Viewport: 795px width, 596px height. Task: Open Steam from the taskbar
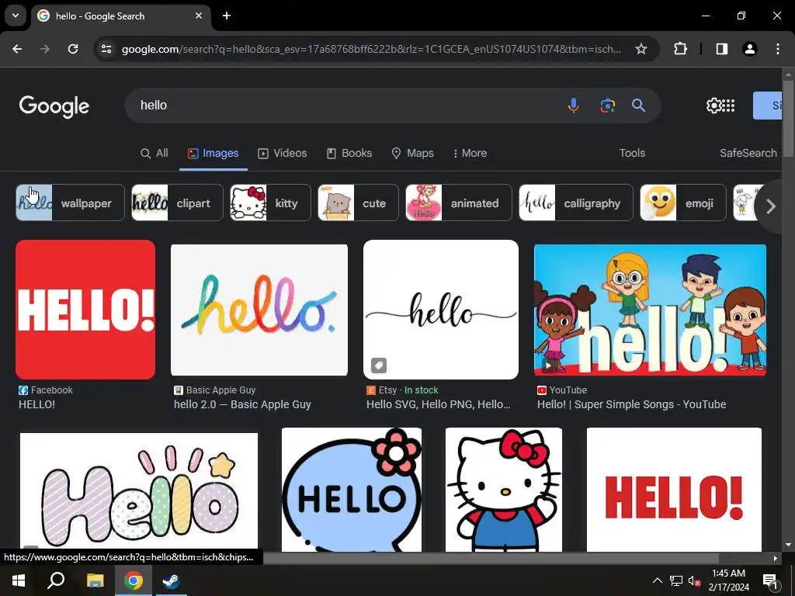tap(171, 580)
